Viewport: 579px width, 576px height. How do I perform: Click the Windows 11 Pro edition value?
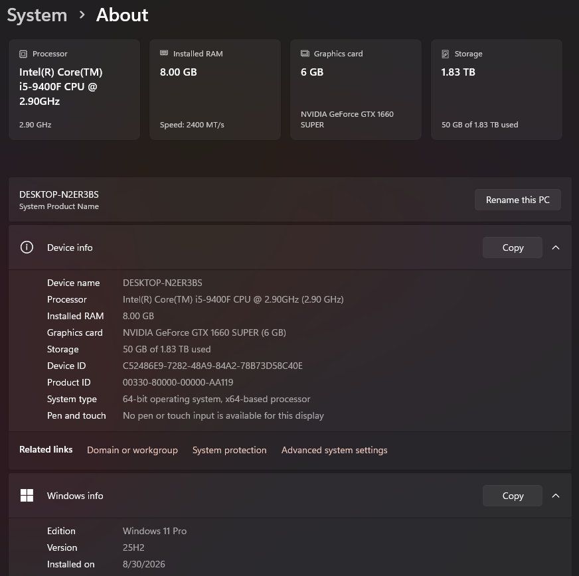(154, 531)
